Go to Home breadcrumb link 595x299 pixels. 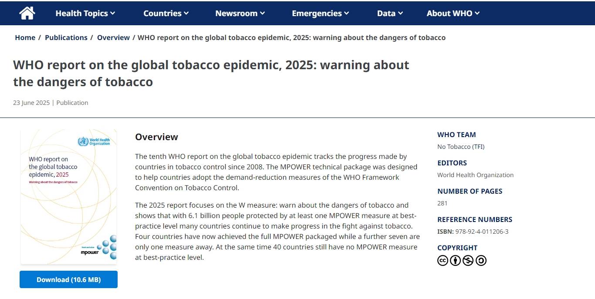(25, 37)
